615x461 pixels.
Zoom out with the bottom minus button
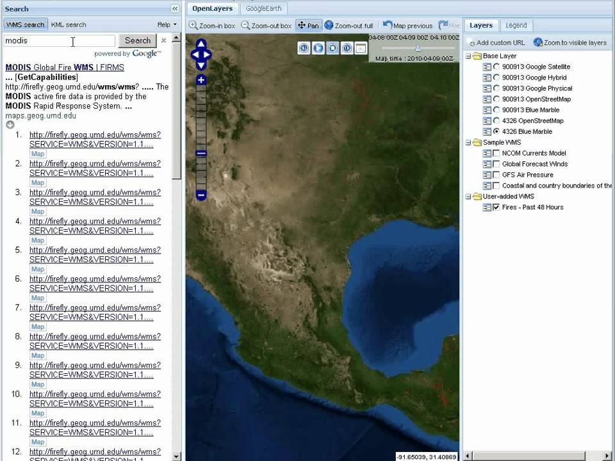click(x=201, y=195)
